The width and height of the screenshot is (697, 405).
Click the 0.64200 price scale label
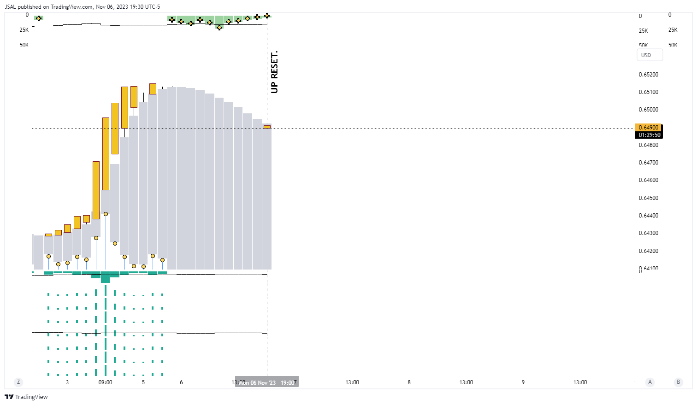[x=648, y=251]
